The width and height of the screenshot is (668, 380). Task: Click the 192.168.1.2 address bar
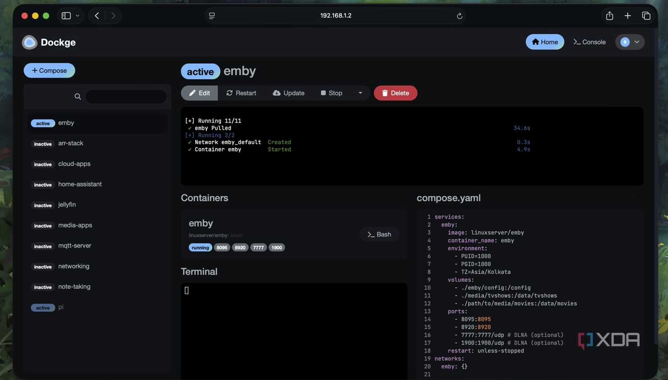pos(335,16)
